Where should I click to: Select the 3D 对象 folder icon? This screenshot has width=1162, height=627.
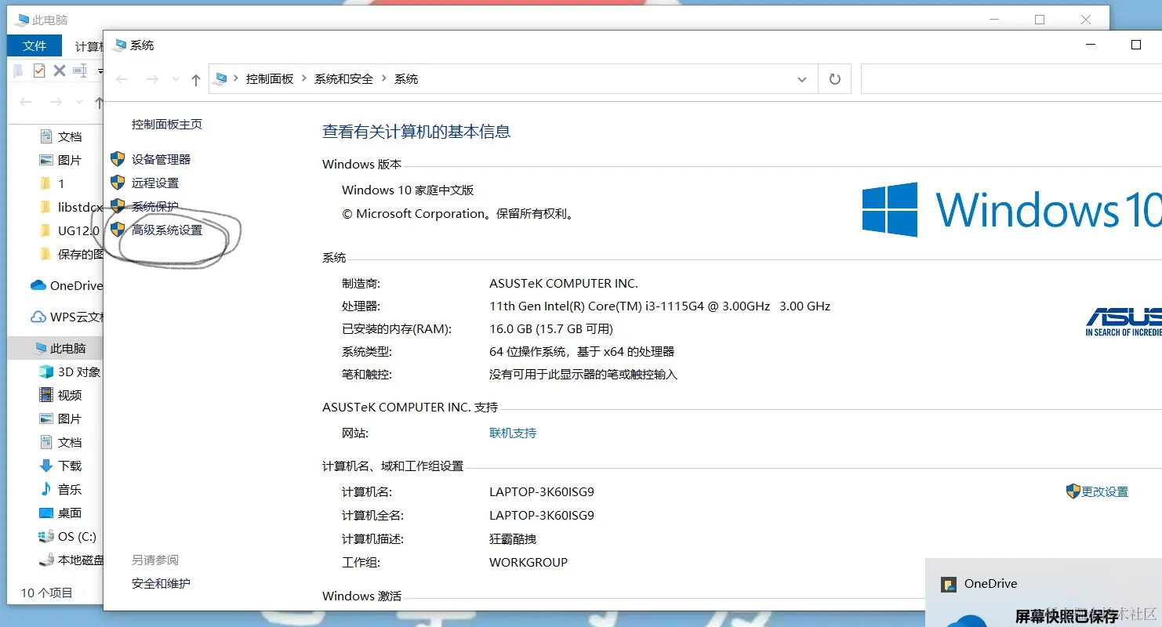[x=46, y=371]
